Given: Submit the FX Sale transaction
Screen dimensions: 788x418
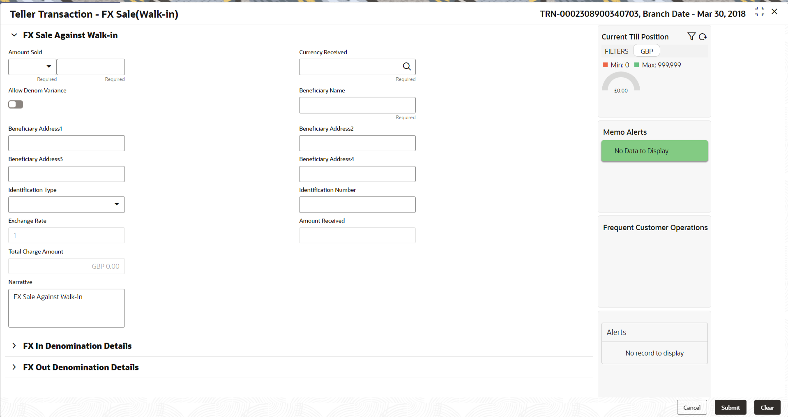Looking at the screenshot, I should (x=730, y=407).
